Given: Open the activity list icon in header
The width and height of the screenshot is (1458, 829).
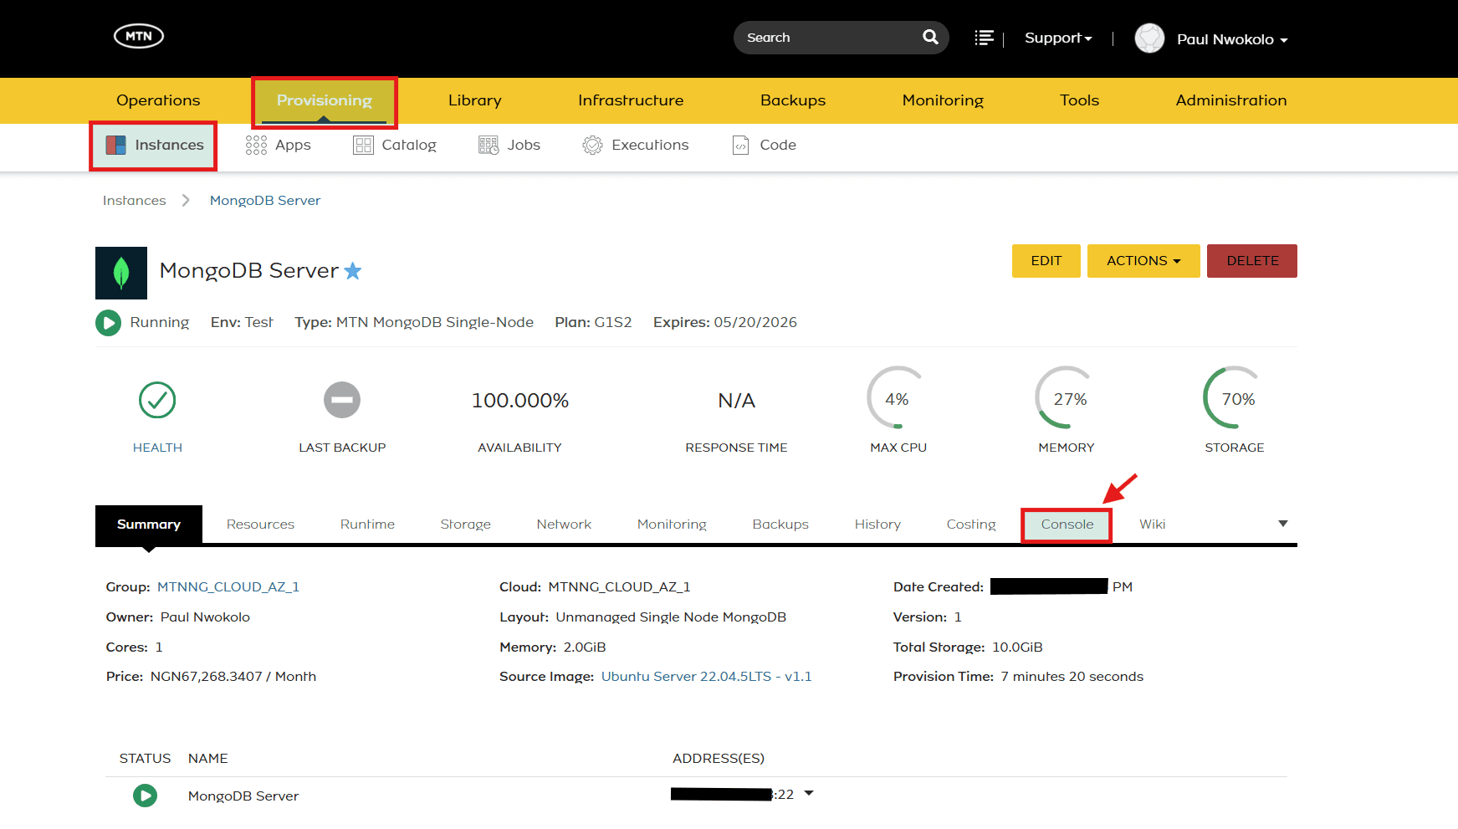Looking at the screenshot, I should 985,38.
